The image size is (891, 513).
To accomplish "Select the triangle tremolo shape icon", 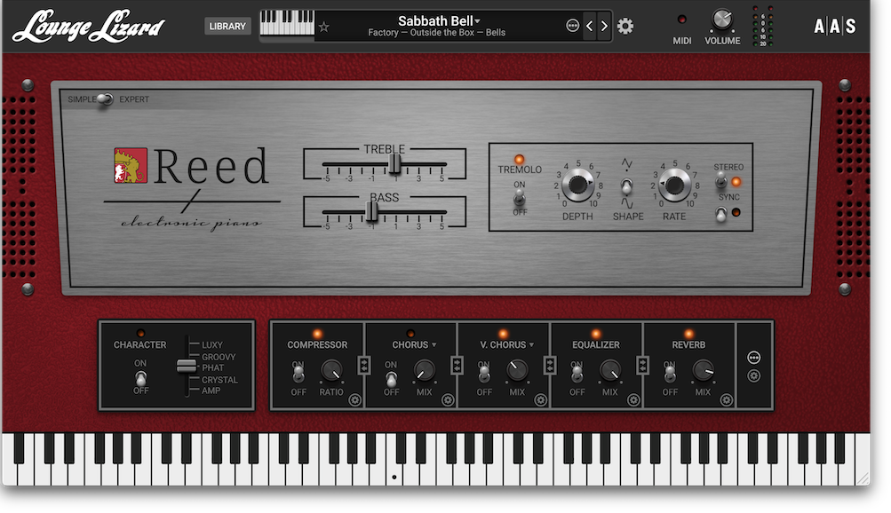I will [x=627, y=164].
